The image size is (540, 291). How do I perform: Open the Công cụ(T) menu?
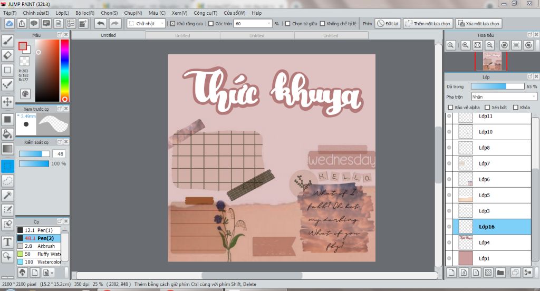(x=206, y=13)
